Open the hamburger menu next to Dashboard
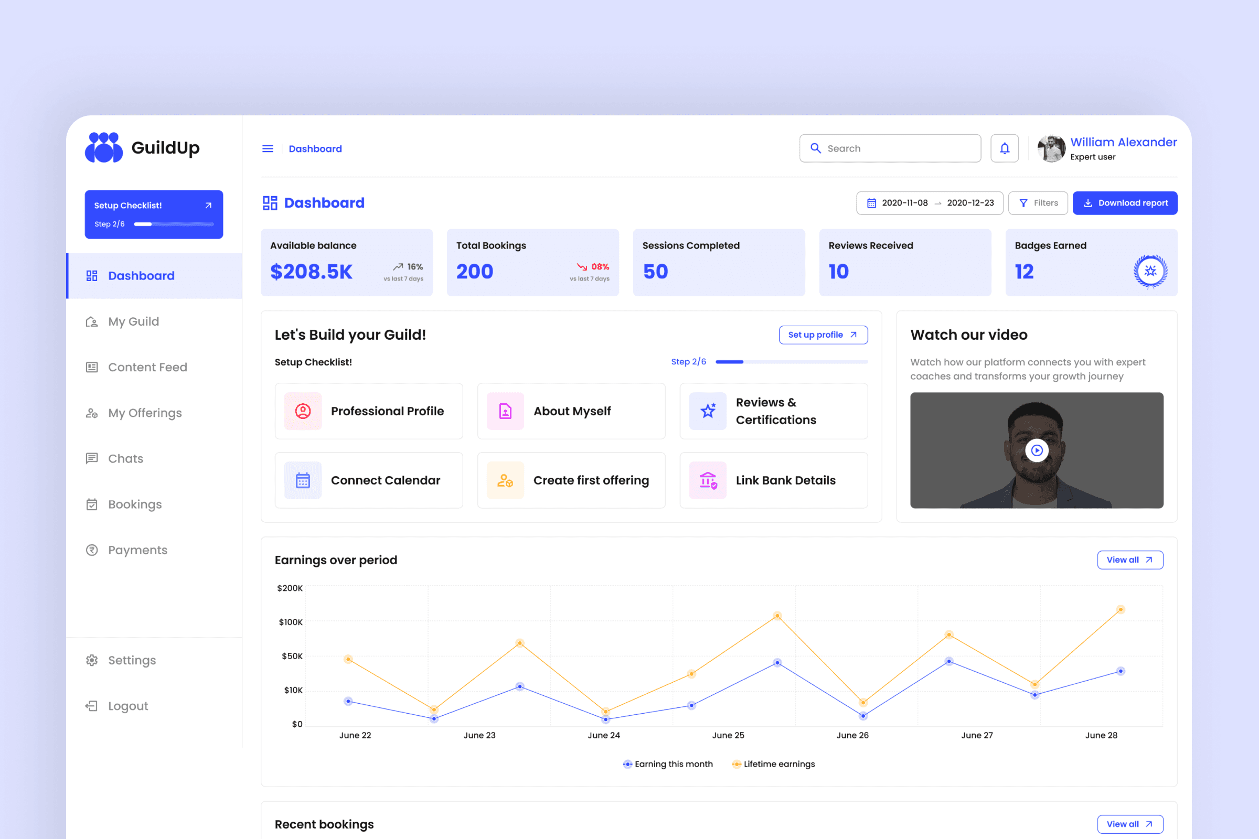Viewport: 1259px width, 839px height. tap(268, 148)
